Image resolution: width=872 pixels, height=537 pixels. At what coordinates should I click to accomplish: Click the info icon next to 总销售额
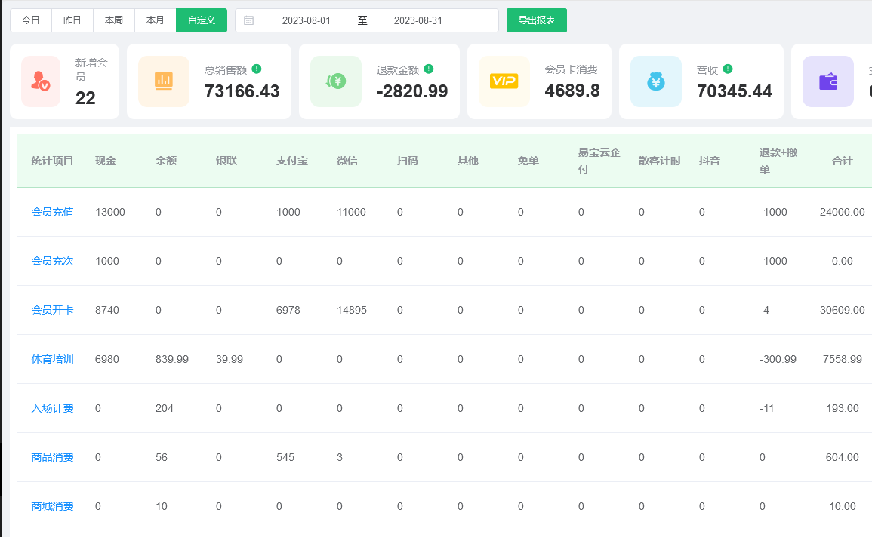[257, 68]
